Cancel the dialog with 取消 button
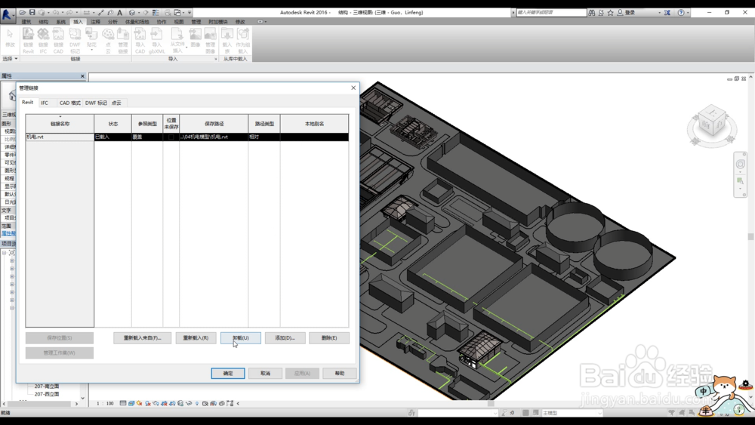This screenshot has width=755, height=425. tap(265, 374)
